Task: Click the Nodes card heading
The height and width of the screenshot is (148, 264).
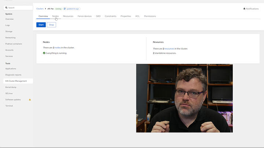Action: coord(46,42)
